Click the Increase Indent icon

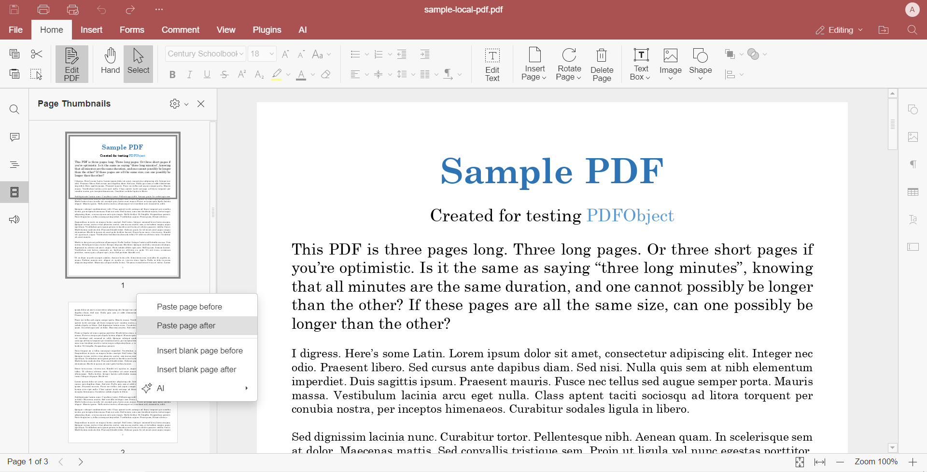pos(425,54)
